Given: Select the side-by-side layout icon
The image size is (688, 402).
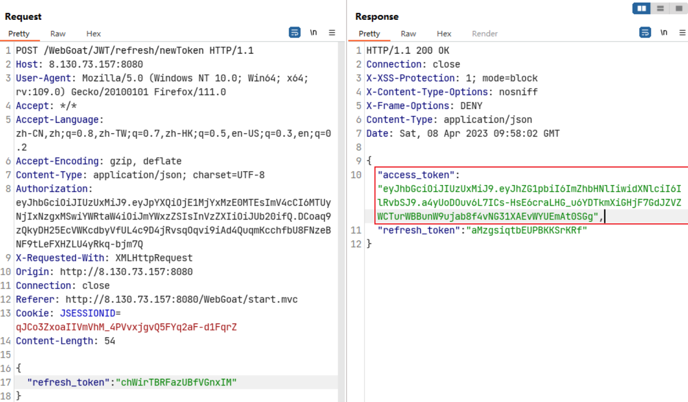Looking at the screenshot, I should 642,8.
